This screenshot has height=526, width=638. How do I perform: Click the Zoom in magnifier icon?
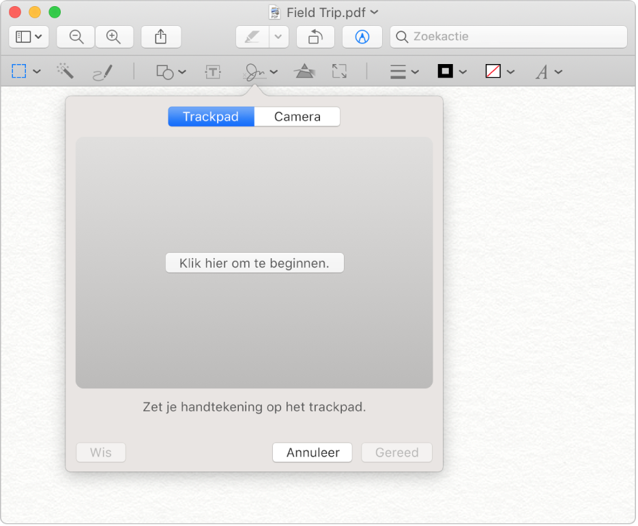pos(114,37)
